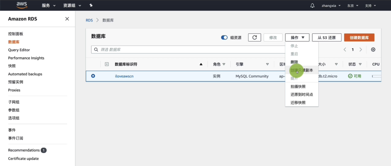The width and height of the screenshot is (391, 166).
Task: Click page number 1 in pagination
Action: coord(353,49)
